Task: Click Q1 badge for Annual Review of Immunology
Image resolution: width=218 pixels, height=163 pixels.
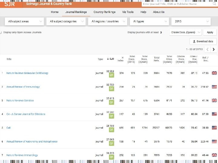Action: (x=111, y=89)
